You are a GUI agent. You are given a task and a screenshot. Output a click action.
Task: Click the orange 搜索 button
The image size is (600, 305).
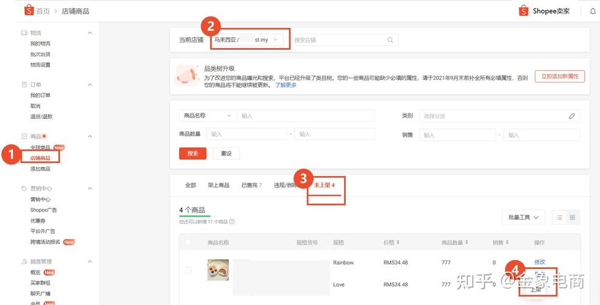pos(193,153)
